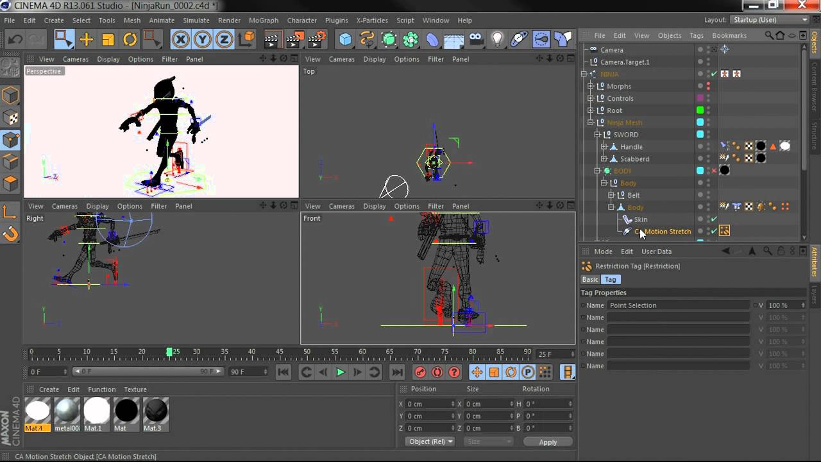Collapse the SWORD group
The height and width of the screenshot is (462, 821).
597,135
